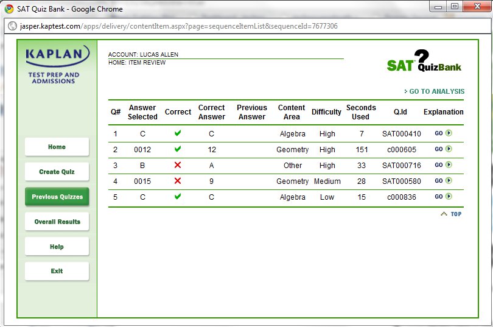The image size is (493, 327).
Task: Click selected answer B in row 3
Action: coord(142,166)
